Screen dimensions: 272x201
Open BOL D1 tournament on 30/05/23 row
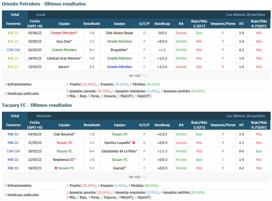(13, 41)
